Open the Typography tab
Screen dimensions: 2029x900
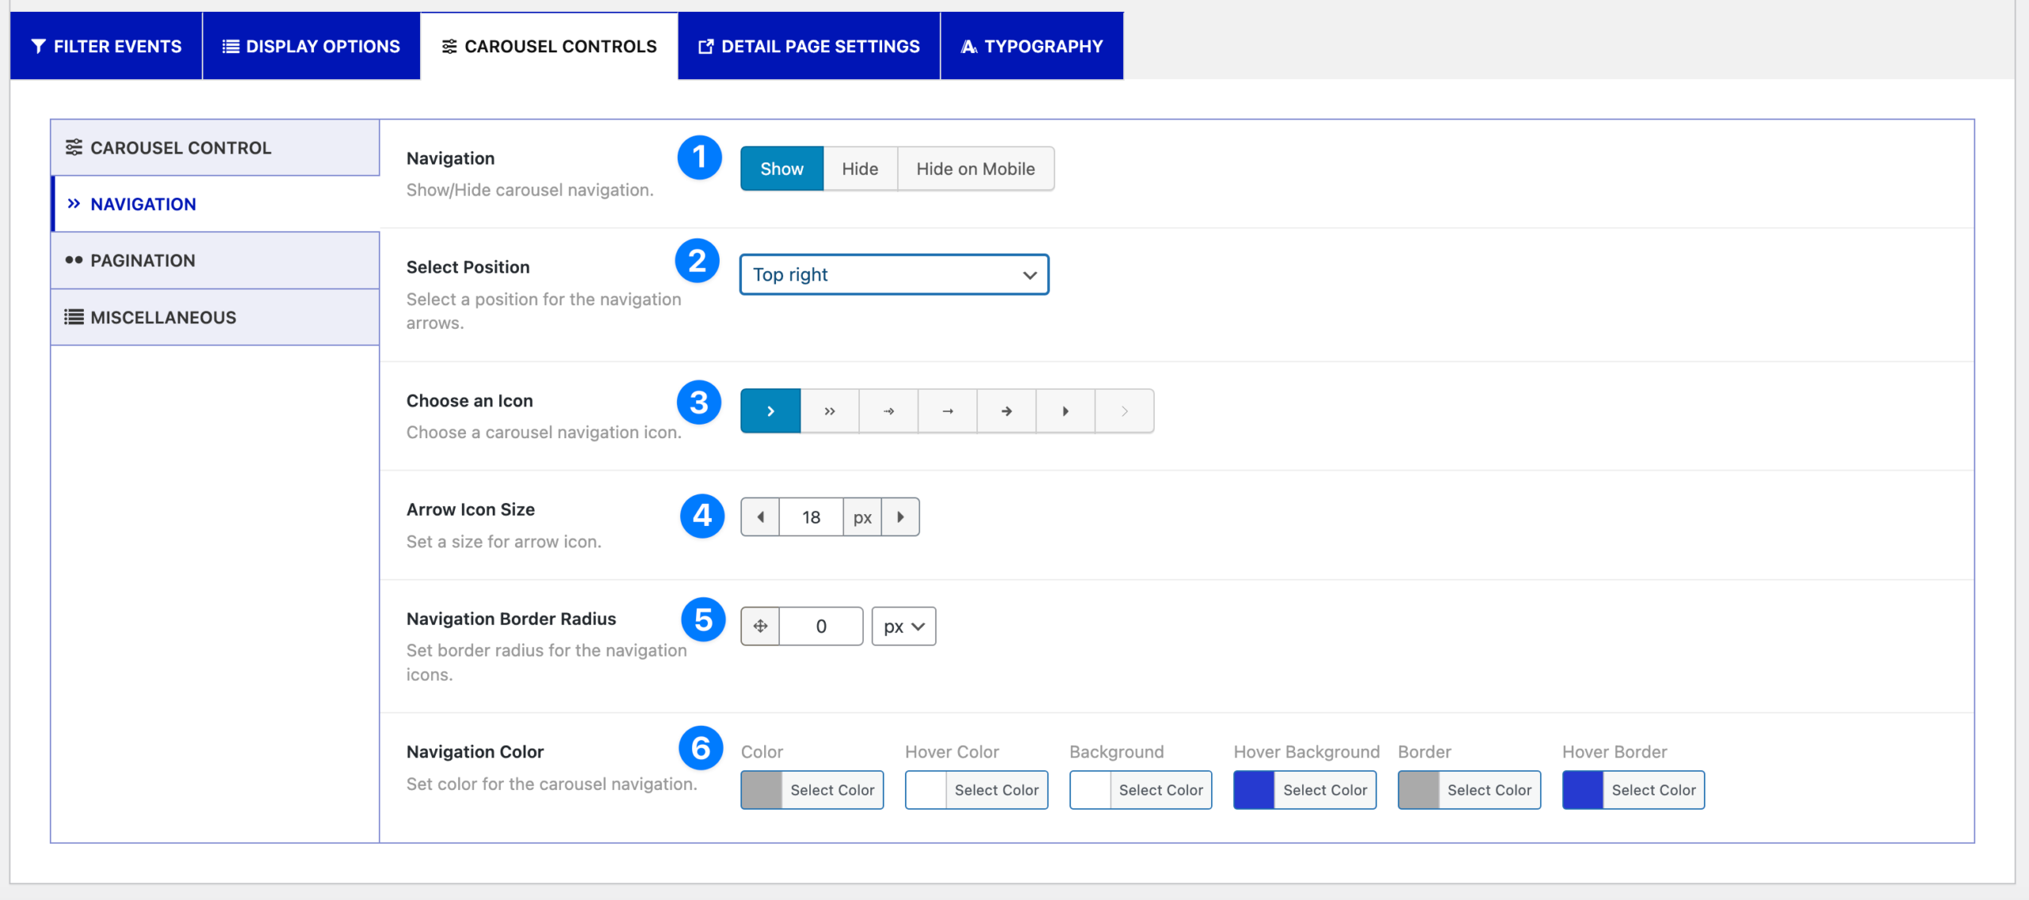tap(1032, 46)
